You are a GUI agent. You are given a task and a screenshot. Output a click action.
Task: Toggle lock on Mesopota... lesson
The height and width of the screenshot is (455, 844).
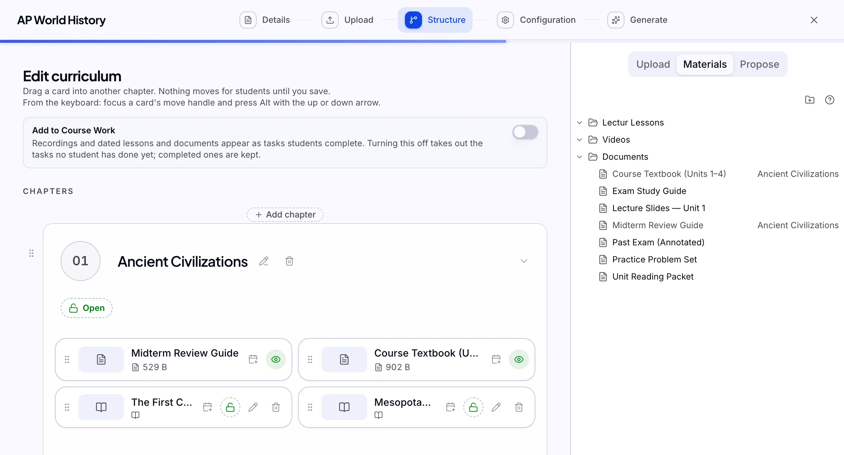pos(473,407)
